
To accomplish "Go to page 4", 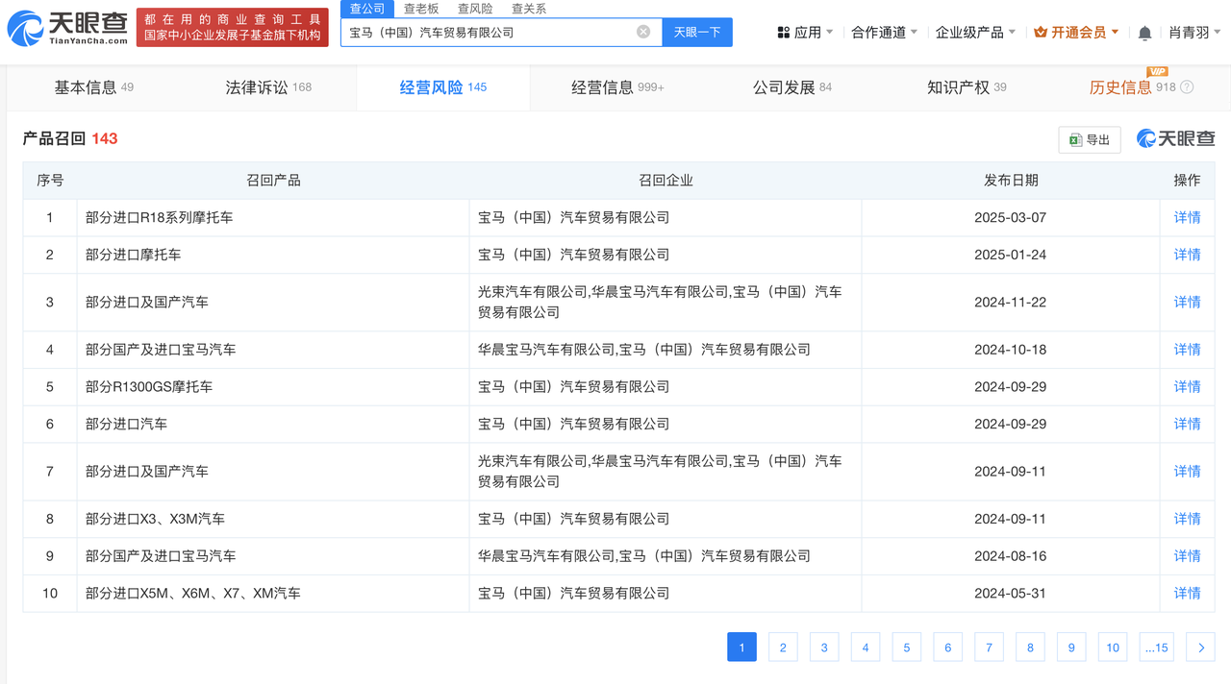I will (x=866, y=647).
